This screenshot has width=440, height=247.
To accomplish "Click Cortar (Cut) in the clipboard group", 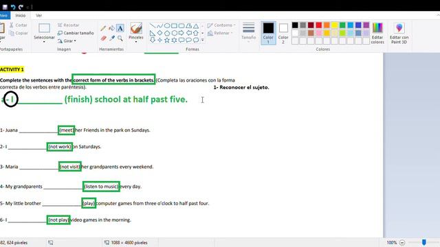I will 19,25.
